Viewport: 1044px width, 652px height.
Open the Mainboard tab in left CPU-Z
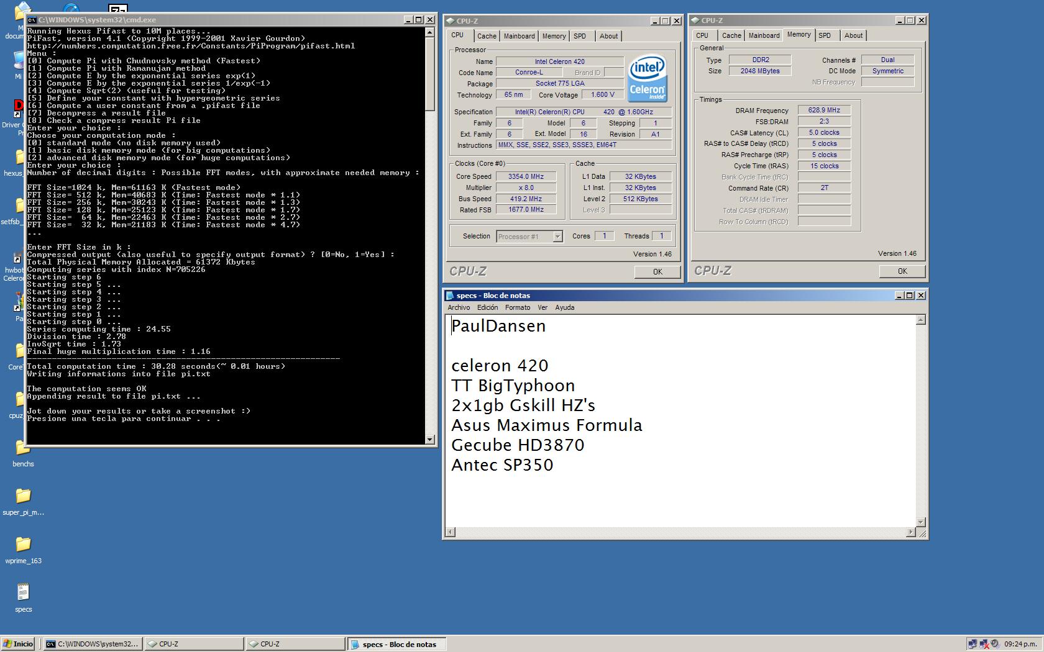coord(519,36)
